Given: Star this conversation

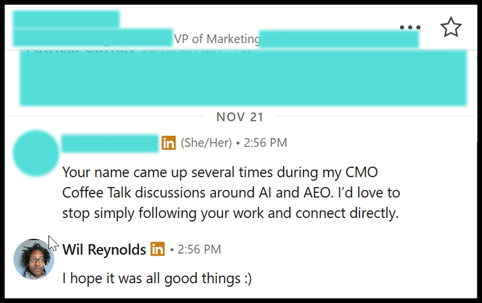Looking at the screenshot, I should 450,27.
